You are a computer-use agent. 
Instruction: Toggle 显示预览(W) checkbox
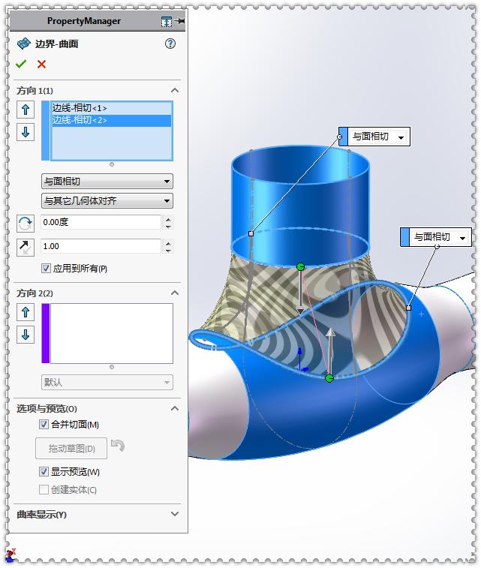pyautogui.click(x=44, y=472)
